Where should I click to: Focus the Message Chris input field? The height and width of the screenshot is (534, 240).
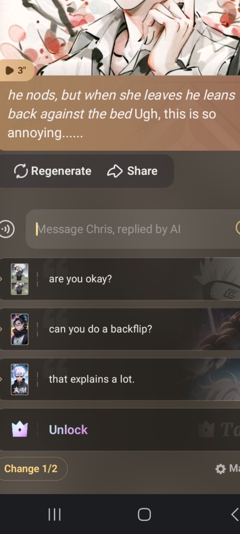133,229
